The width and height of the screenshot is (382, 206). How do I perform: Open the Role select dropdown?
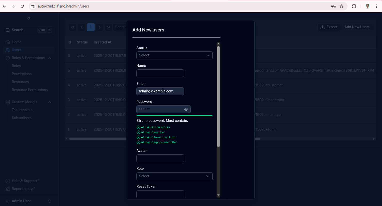(174, 176)
